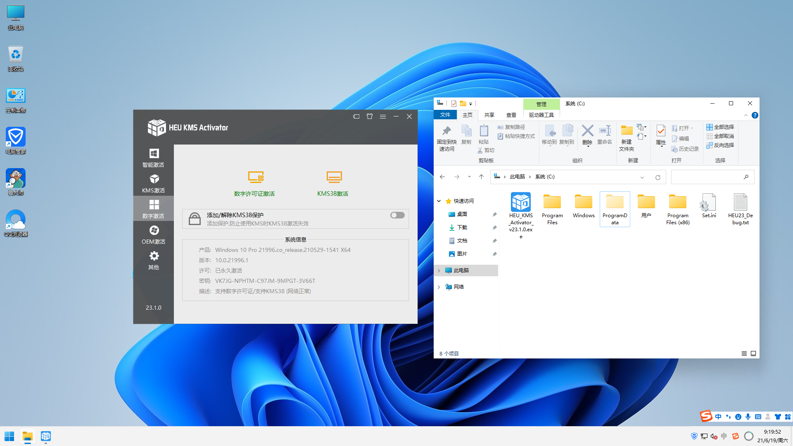This screenshot has height=446, width=793.
Task: Click the 全部选择 button
Action: click(720, 127)
